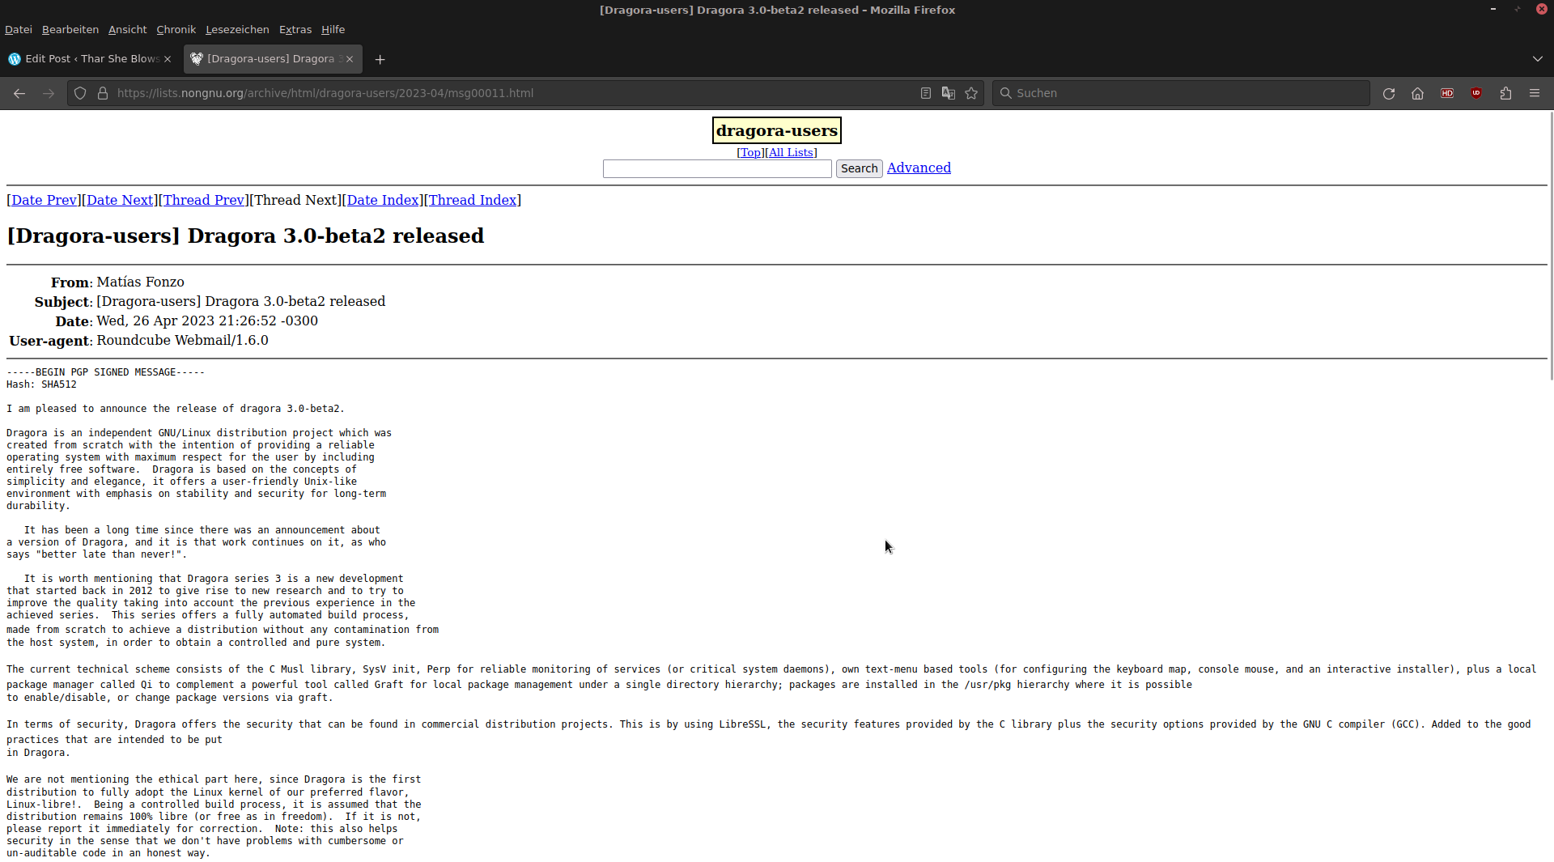Click the Dragora 3.0-beta2 released heading
Screen dimensions: 1554x862
pos(245,236)
